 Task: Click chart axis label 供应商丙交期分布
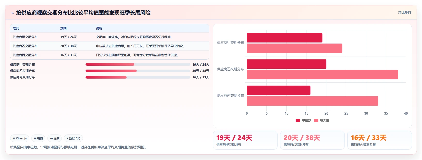tap(231, 95)
